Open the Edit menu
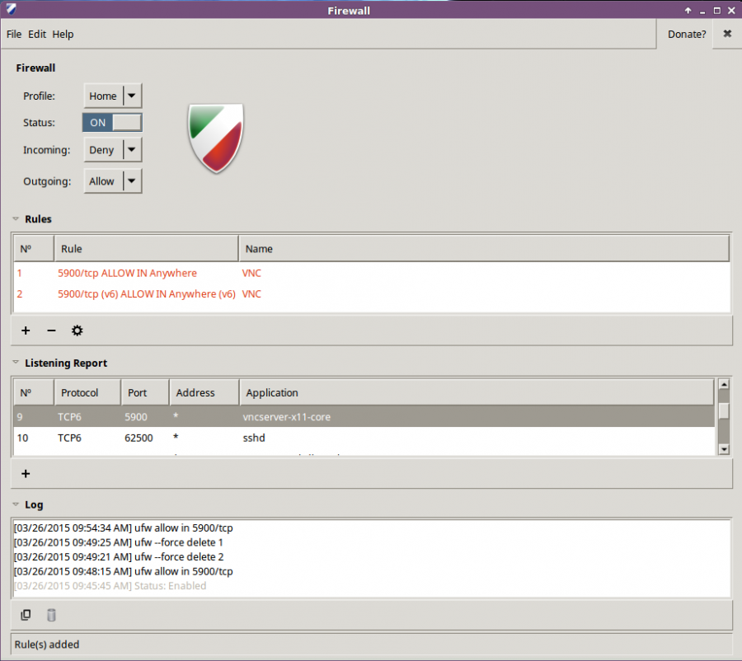The image size is (742, 661). tap(36, 34)
